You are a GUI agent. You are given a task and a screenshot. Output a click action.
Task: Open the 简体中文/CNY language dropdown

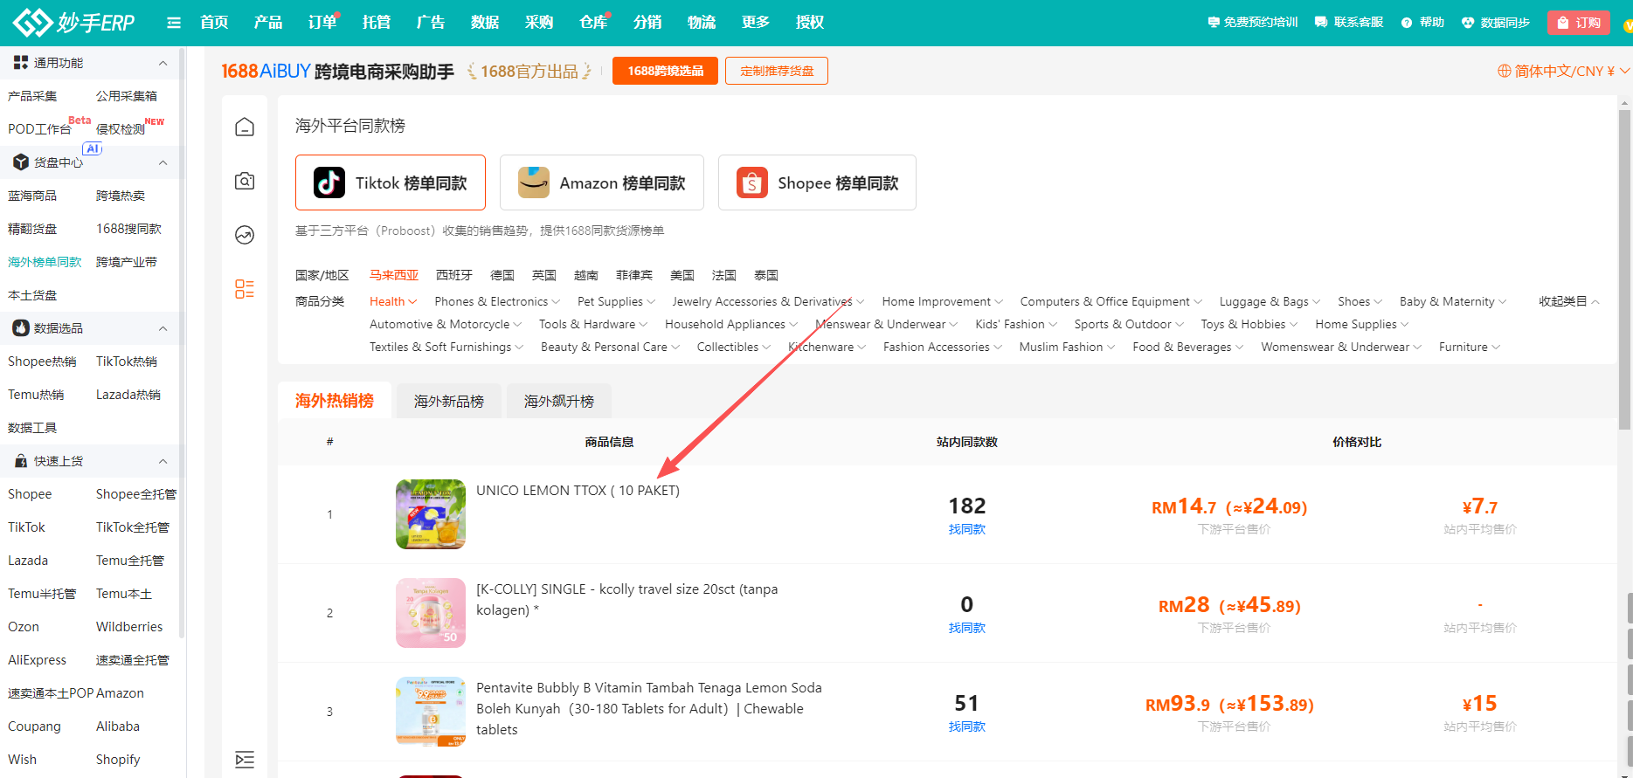pyautogui.click(x=1562, y=71)
